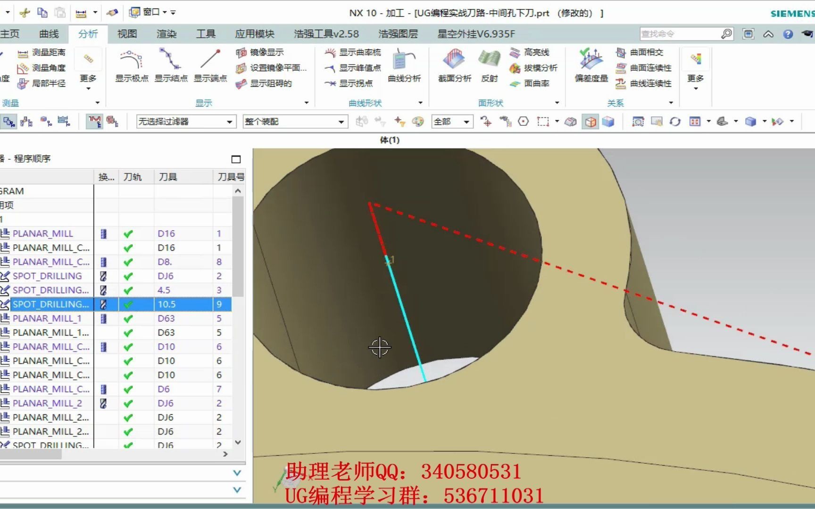
Task: Open the 整个装配 scope dropdown
Action: point(341,121)
